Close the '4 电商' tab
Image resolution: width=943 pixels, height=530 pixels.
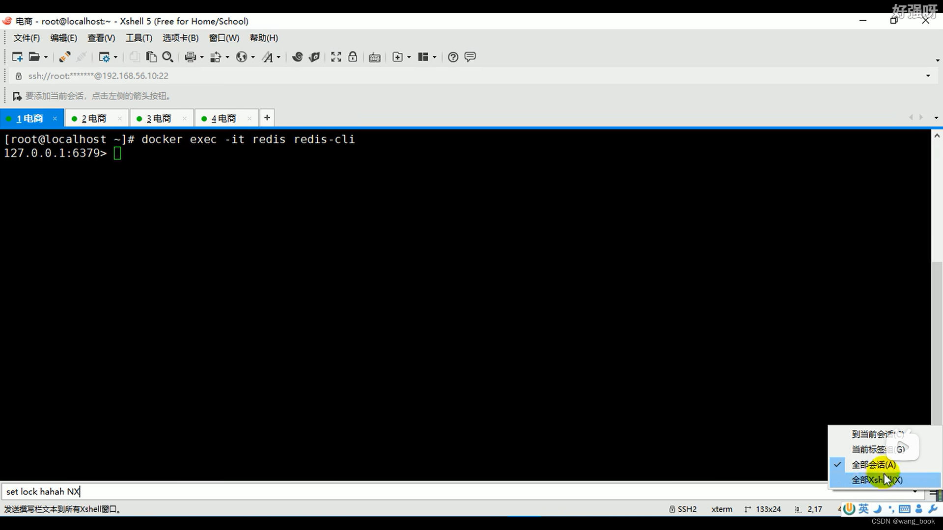tap(250, 118)
